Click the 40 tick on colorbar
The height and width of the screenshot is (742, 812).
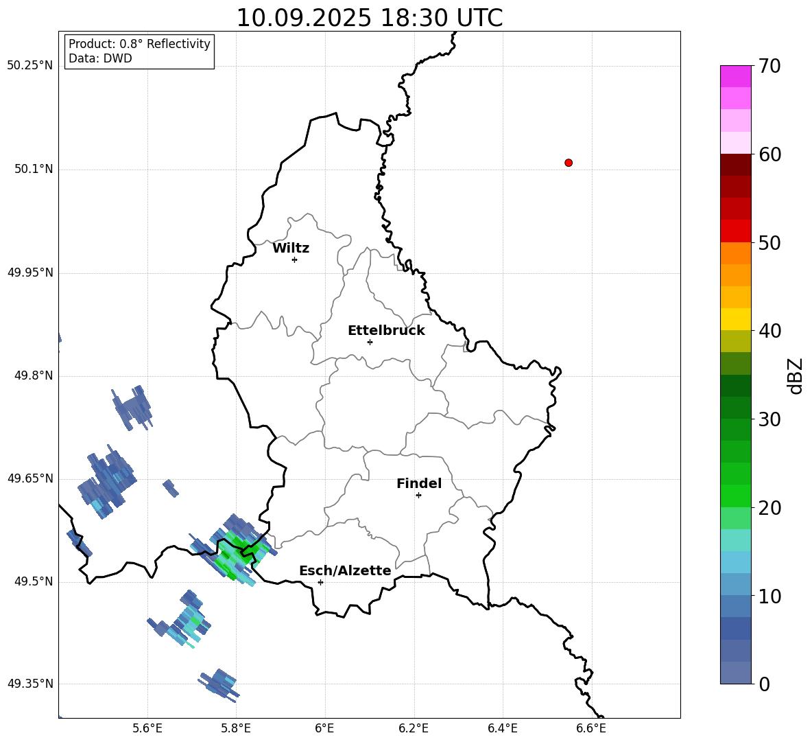770,331
